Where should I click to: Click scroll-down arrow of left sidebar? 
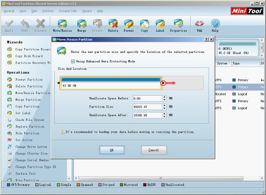tap(69, 179)
